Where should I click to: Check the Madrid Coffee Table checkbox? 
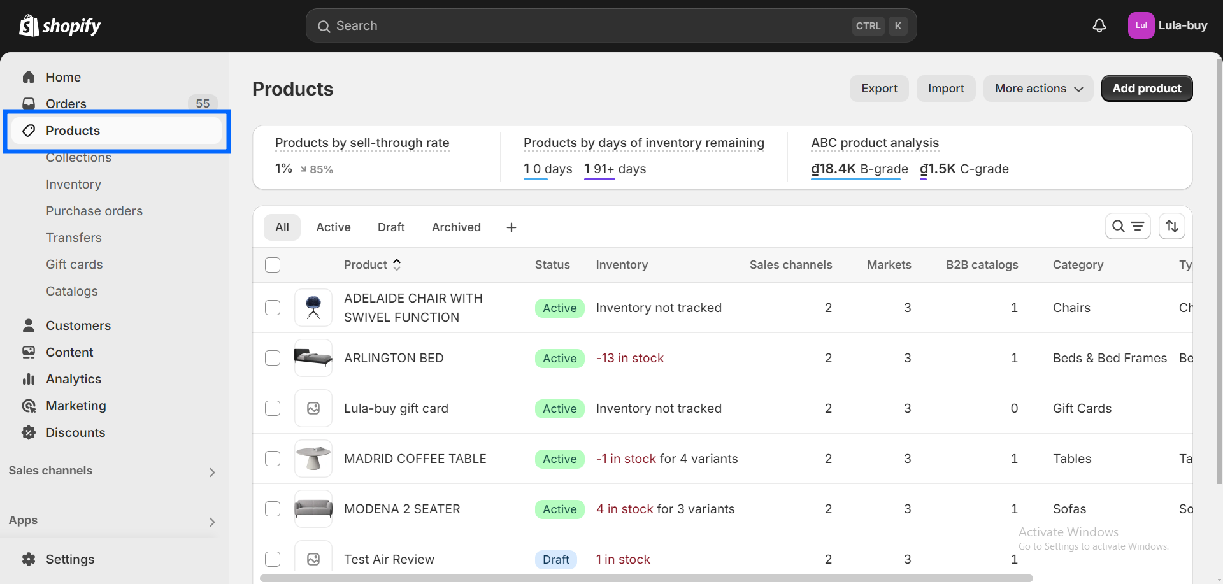tap(273, 459)
